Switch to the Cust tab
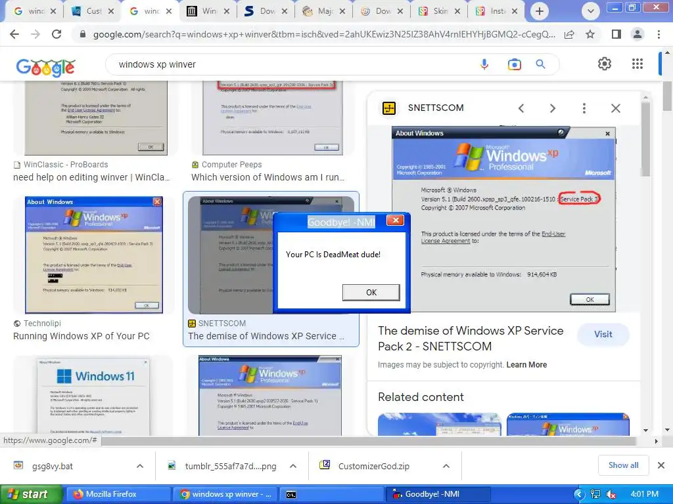Viewport: 673px width, 504px height. click(93, 11)
